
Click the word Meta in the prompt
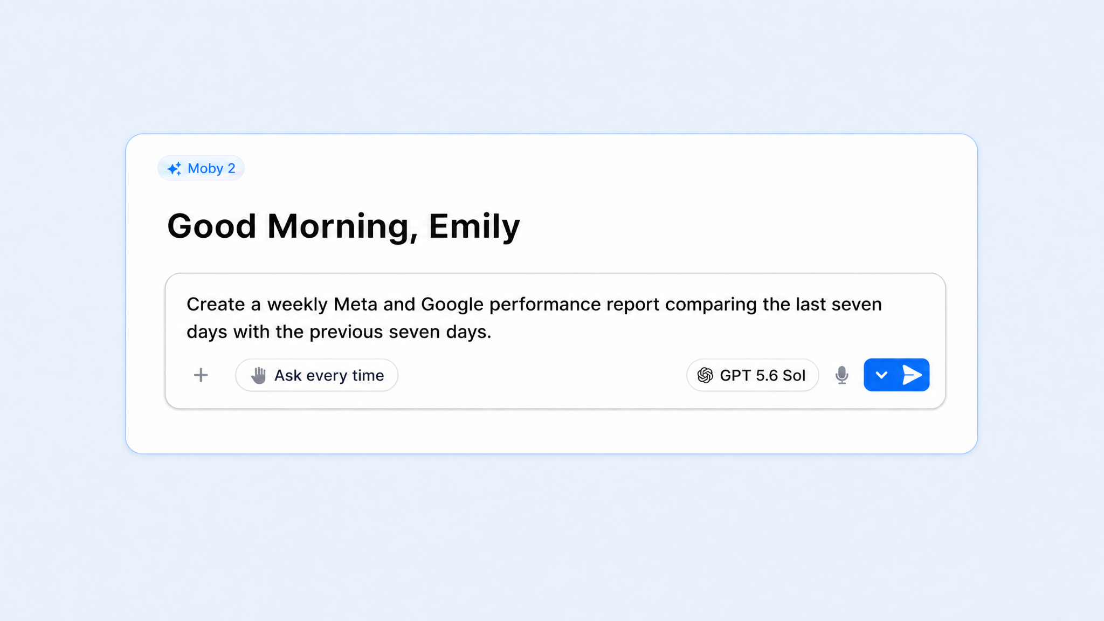coord(355,304)
